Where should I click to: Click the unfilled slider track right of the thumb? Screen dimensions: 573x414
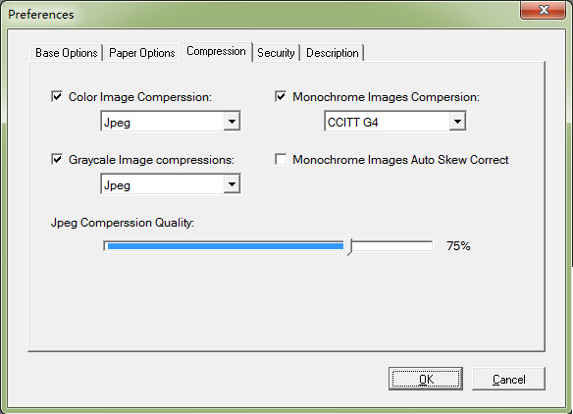(x=392, y=246)
